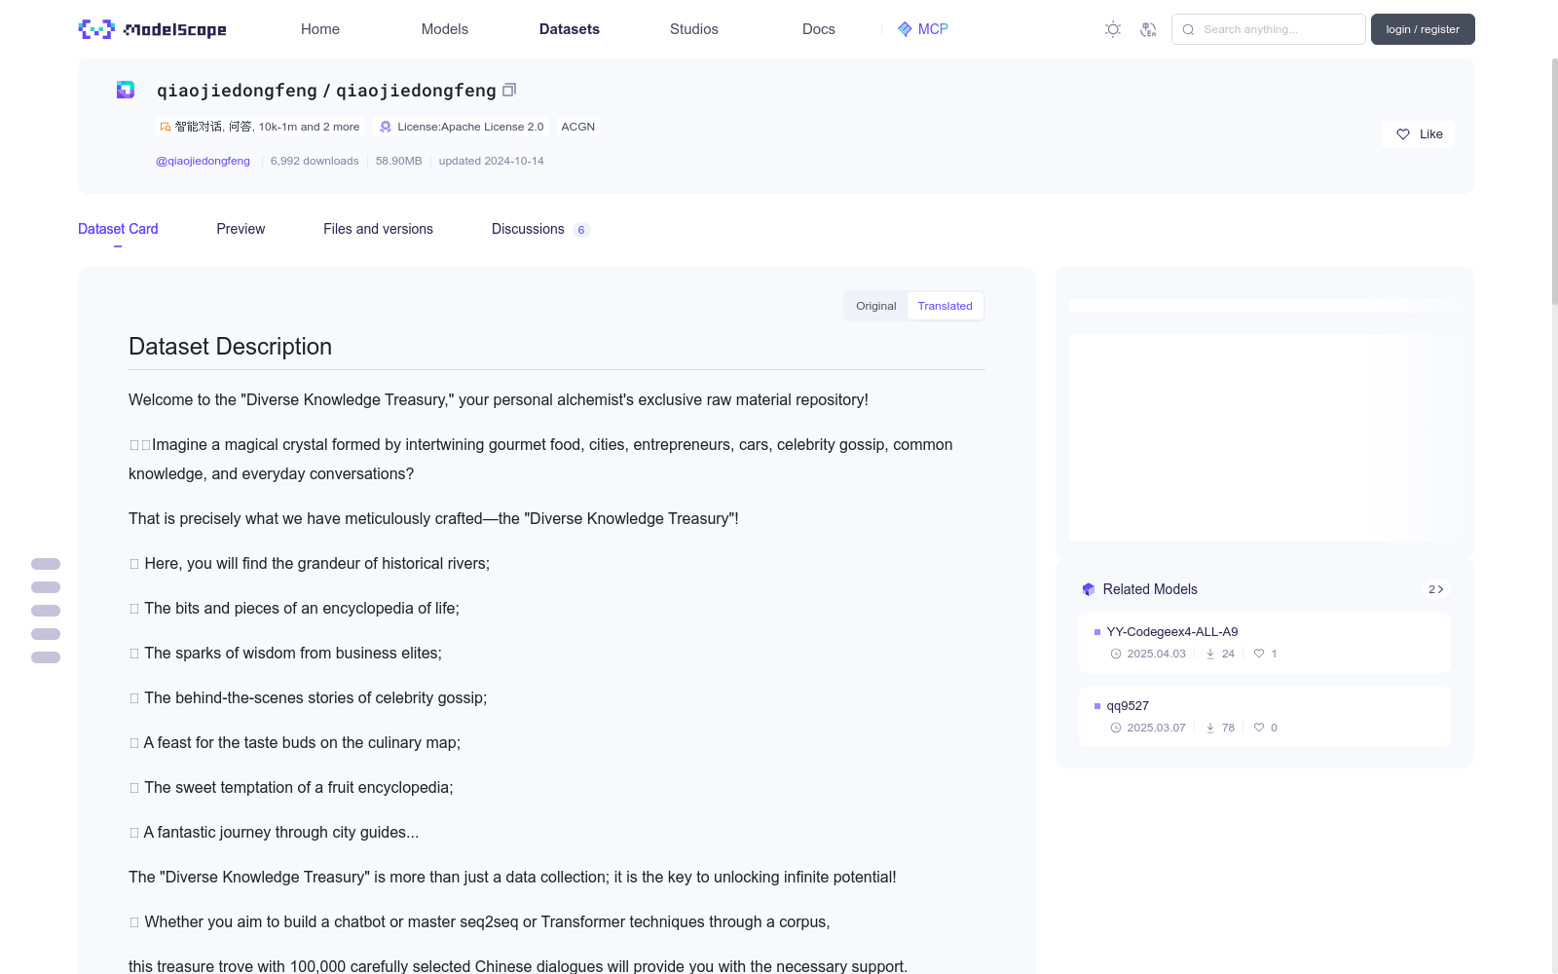Viewport: 1558px width, 974px height.
Task: Click the page vertical scrollbar
Action: [1554, 181]
